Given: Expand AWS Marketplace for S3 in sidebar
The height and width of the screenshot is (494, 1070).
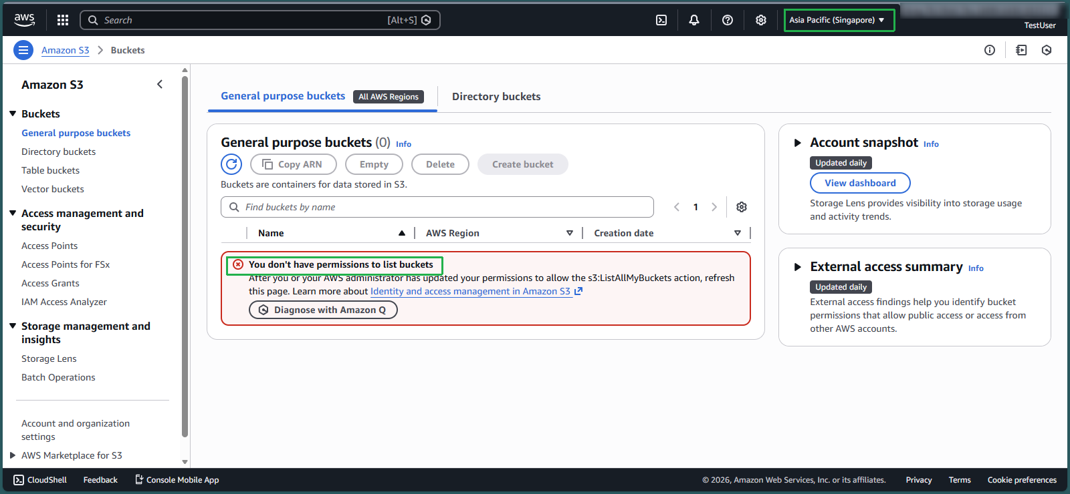Looking at the screenshot, I should click(x=13, y=455).
